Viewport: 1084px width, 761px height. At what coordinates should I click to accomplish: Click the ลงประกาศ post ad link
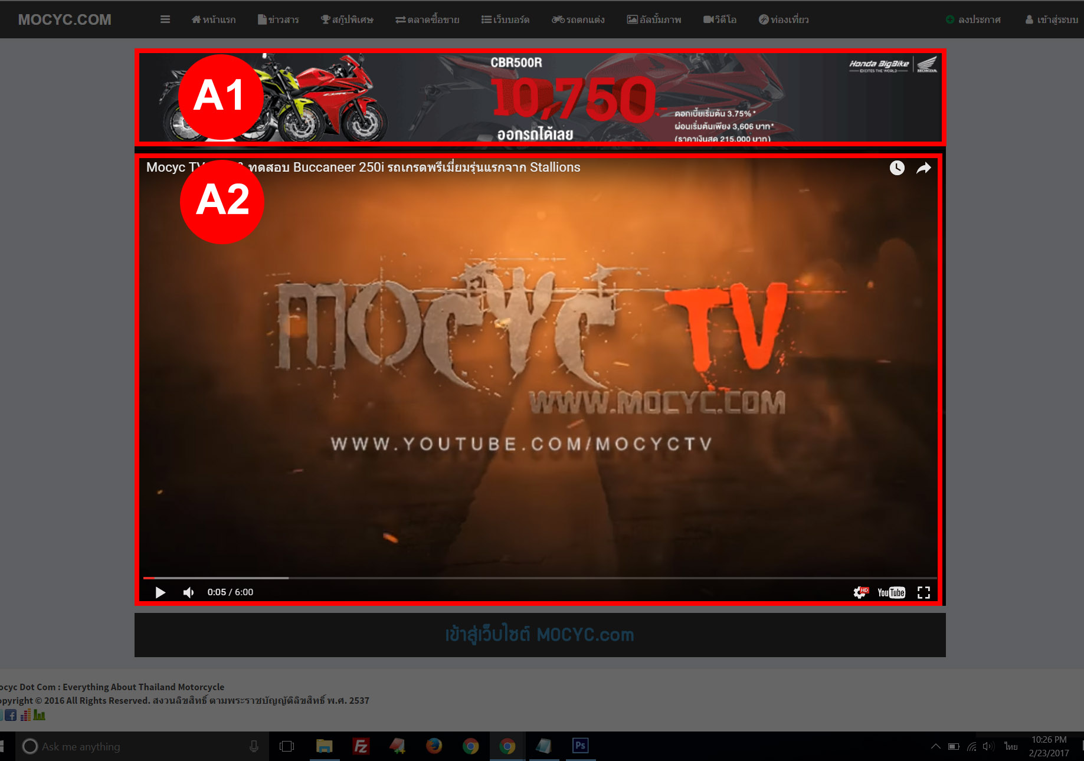pyautogui.click(x=973, y=19)
